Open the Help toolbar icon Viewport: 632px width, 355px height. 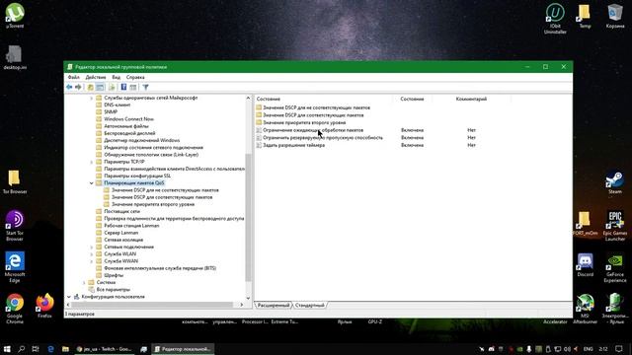[123, 87]
